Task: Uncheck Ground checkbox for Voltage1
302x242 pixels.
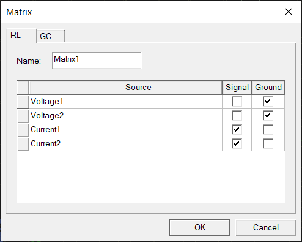Action: pos(268,102)
